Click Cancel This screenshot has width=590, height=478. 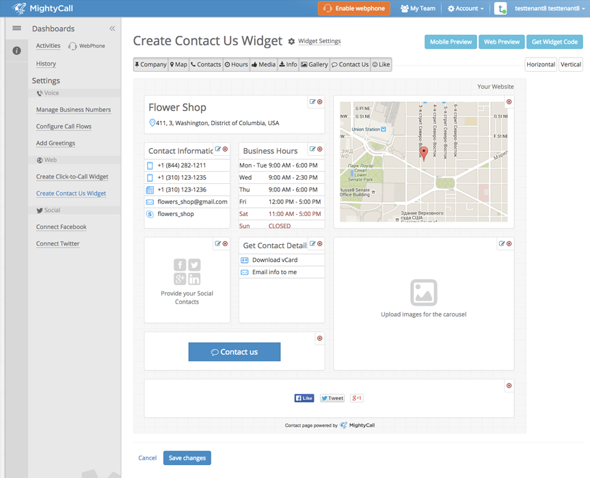click(148, 458)
